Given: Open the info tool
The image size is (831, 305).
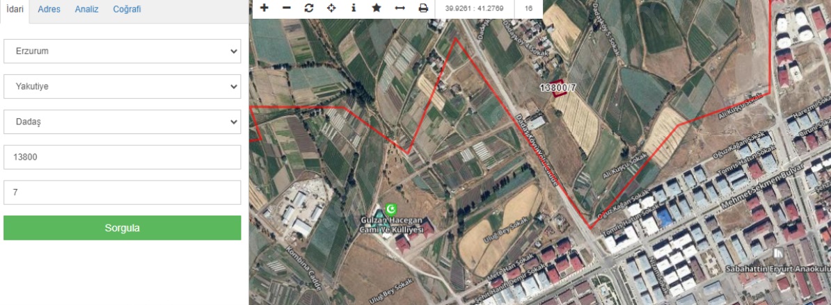Looking at the screenshot, I should pyautogui.click(x=354, y=8).
